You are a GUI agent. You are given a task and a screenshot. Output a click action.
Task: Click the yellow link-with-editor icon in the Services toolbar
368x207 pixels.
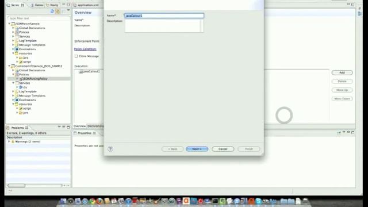(57, 11)
